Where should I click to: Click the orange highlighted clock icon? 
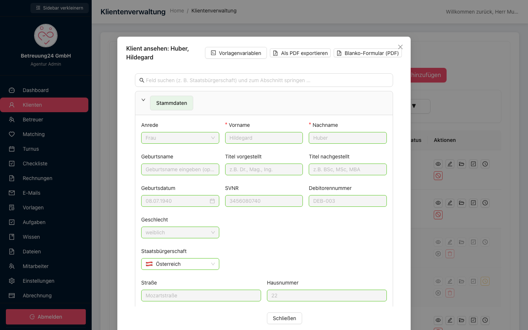click(x=485, y=281)
